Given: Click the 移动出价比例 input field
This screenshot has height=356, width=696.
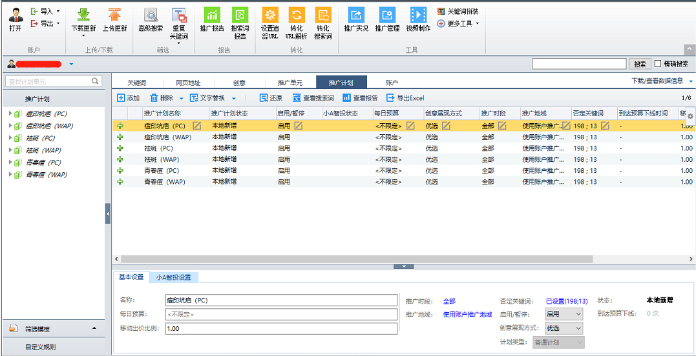Looking at the screenshot, I should tap(281, 328).
